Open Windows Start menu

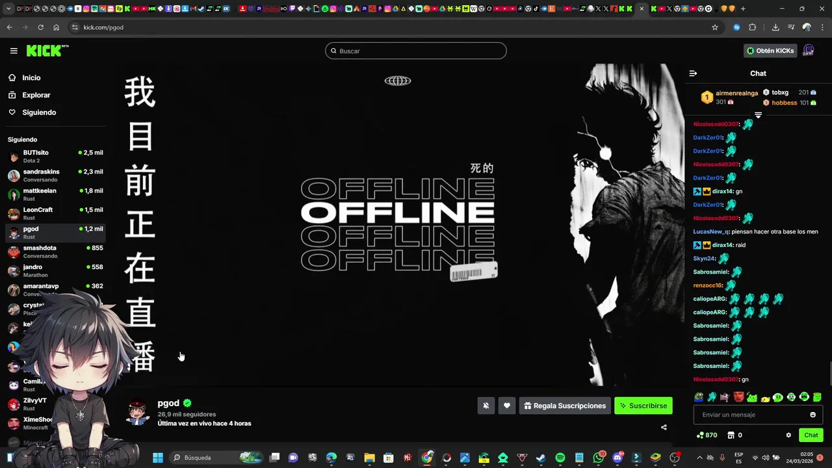click(158, 458)
